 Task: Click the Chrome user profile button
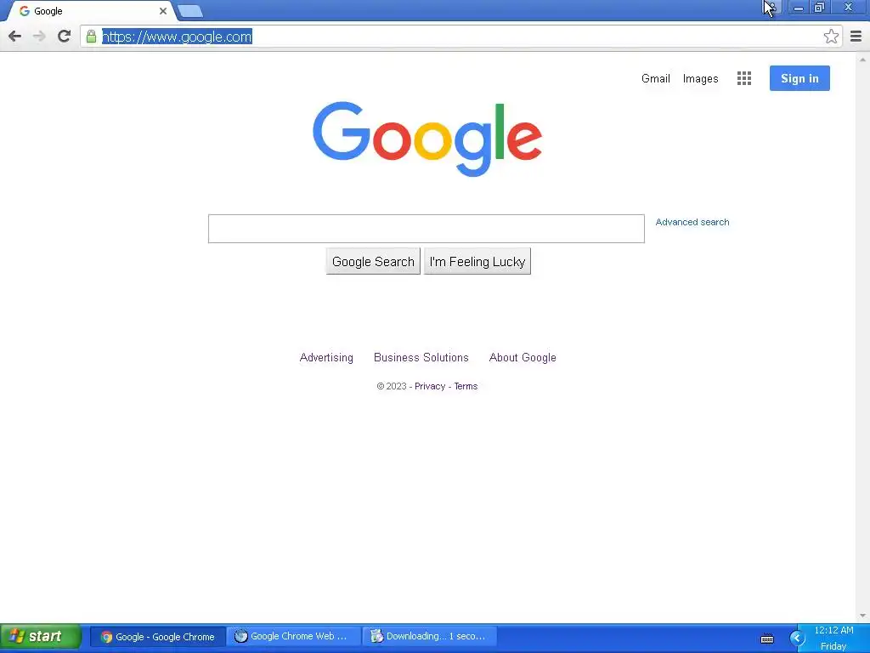[x=771, y=7]
